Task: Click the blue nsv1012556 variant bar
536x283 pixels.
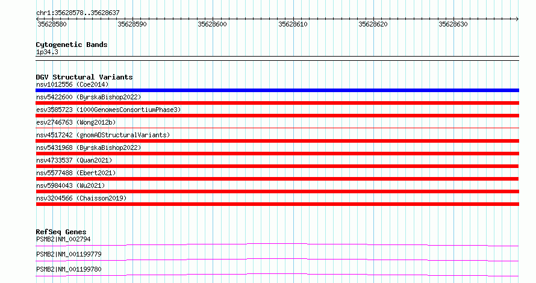Action: pos(277,90)
